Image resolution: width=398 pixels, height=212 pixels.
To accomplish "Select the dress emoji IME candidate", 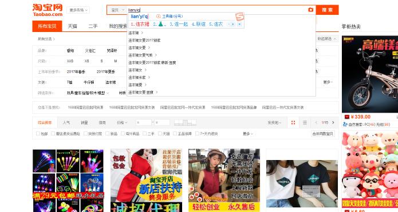I will click(160, 25).
